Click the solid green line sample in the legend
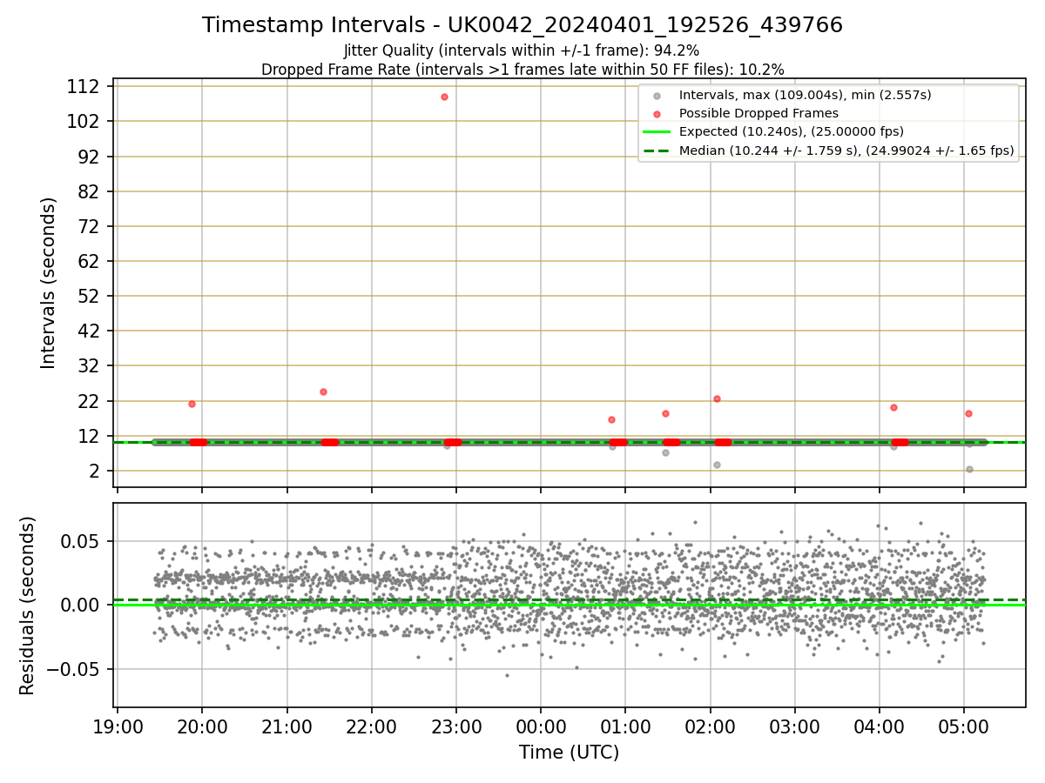This screenshot has width=1045, height=783. (x=657, y=132)
